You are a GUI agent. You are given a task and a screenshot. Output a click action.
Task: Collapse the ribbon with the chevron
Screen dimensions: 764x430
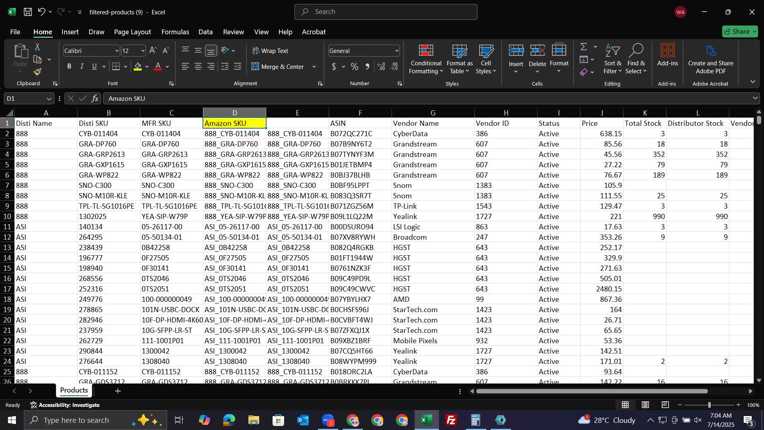(752, 82)
